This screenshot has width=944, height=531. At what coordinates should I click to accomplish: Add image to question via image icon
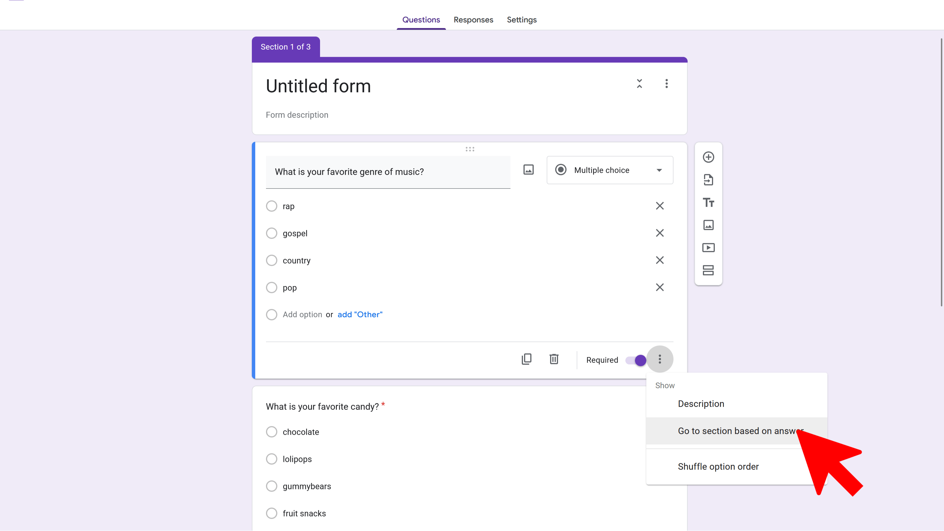pos(528,170)
